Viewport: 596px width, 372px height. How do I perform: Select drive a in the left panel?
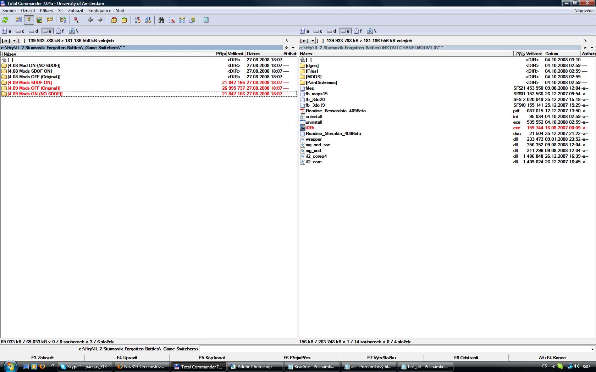tap(7, 31)
